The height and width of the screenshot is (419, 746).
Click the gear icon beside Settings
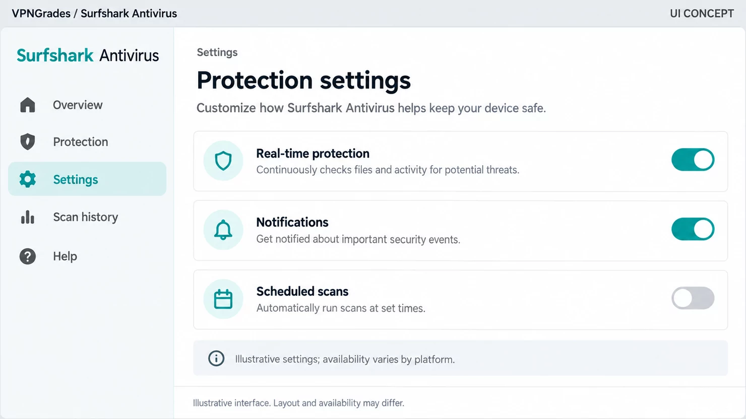28,179
